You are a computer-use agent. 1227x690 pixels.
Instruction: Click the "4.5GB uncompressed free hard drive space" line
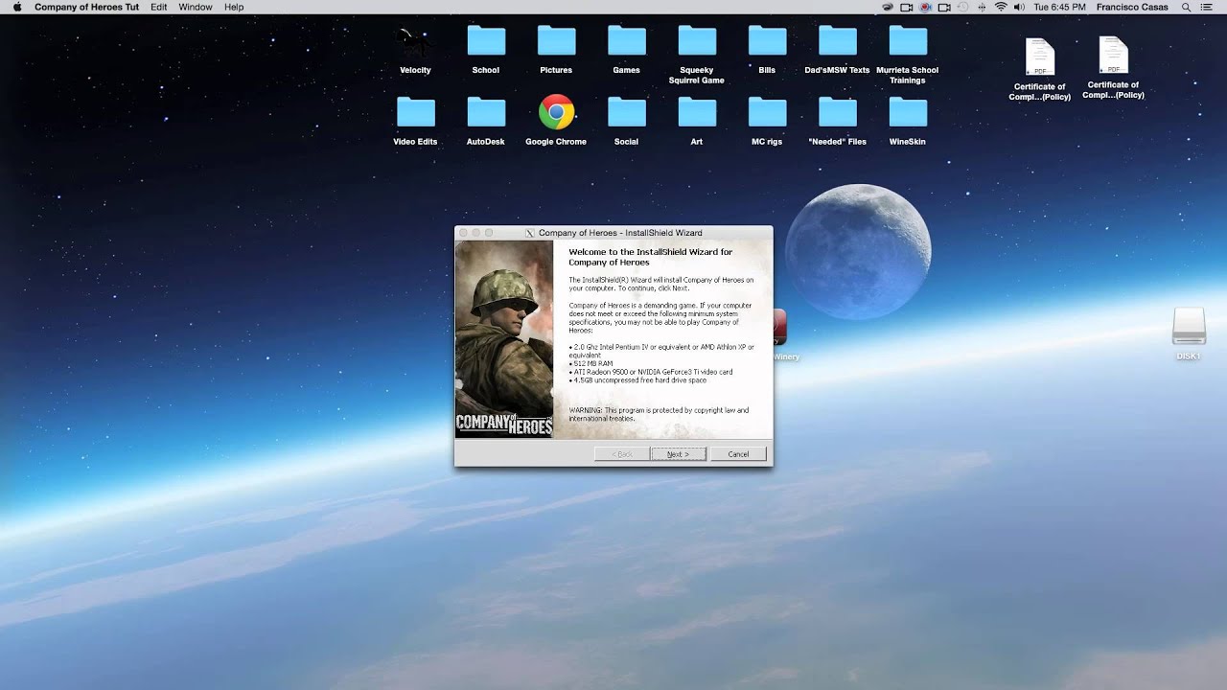click(x=637, y=380)
